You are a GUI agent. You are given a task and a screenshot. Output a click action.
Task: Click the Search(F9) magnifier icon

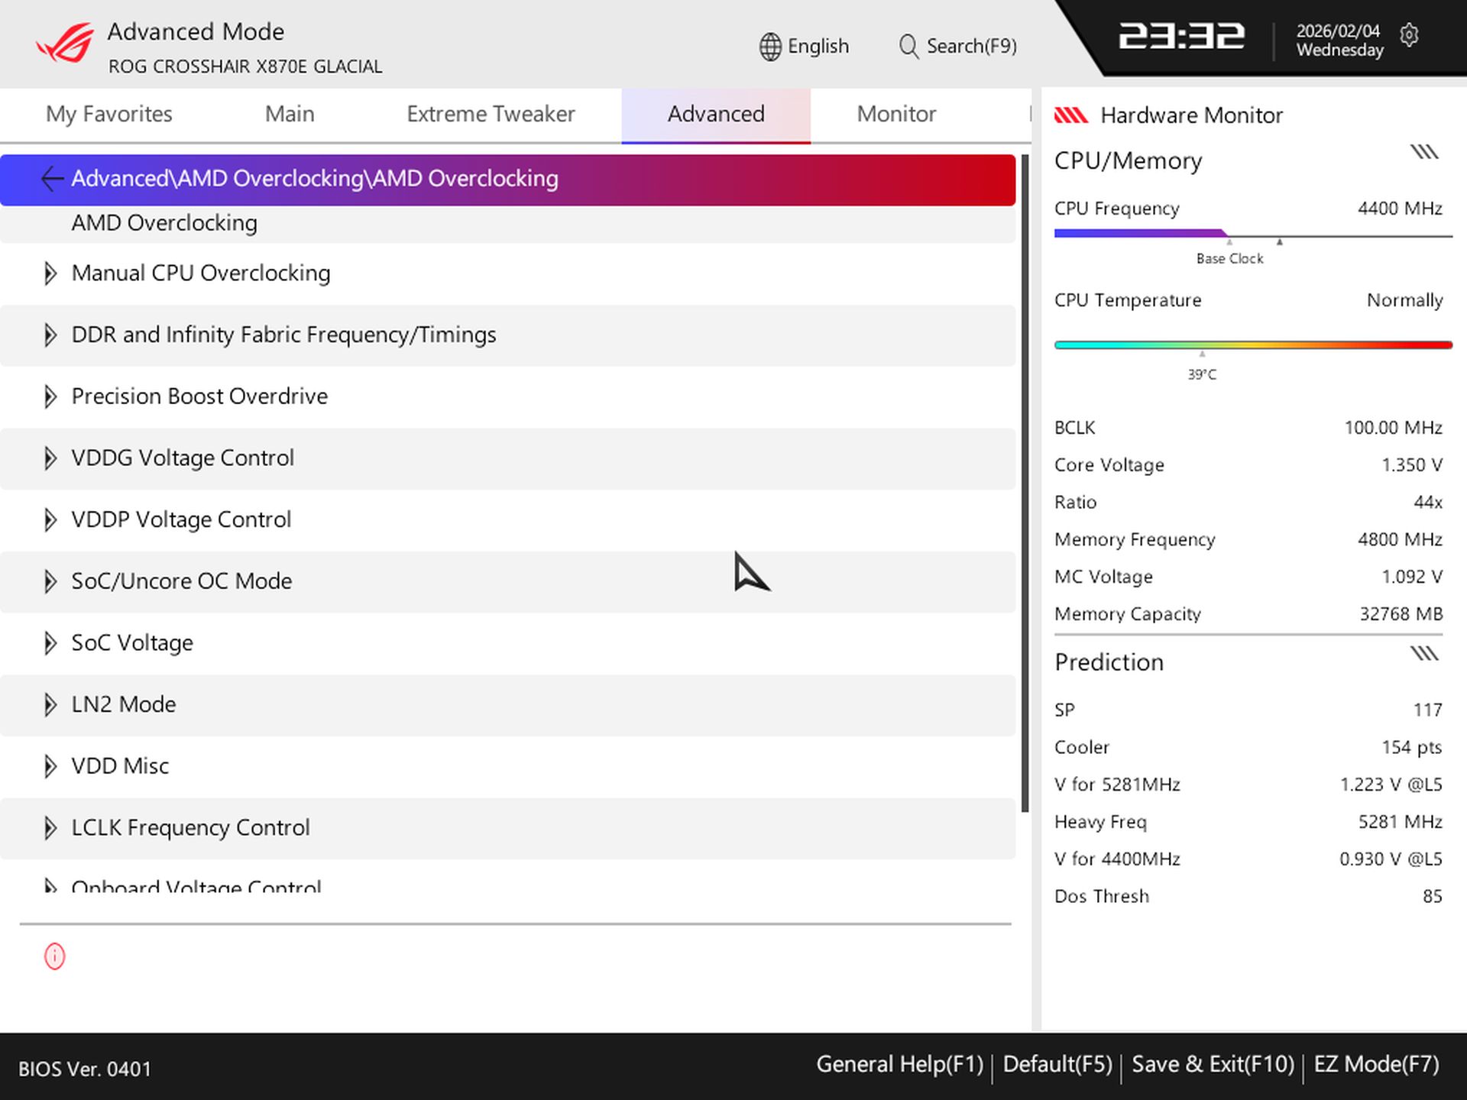pyautogui.click(x=908, y=46)
